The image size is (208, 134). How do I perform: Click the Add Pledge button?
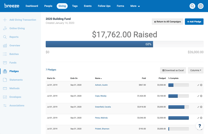pyautogui.click(x=194, y=22)
